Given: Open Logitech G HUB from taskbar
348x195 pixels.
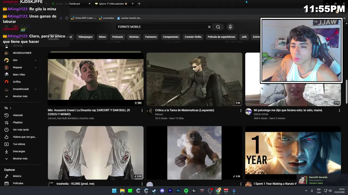Looking at the screenshot, I should pos(194,191).
